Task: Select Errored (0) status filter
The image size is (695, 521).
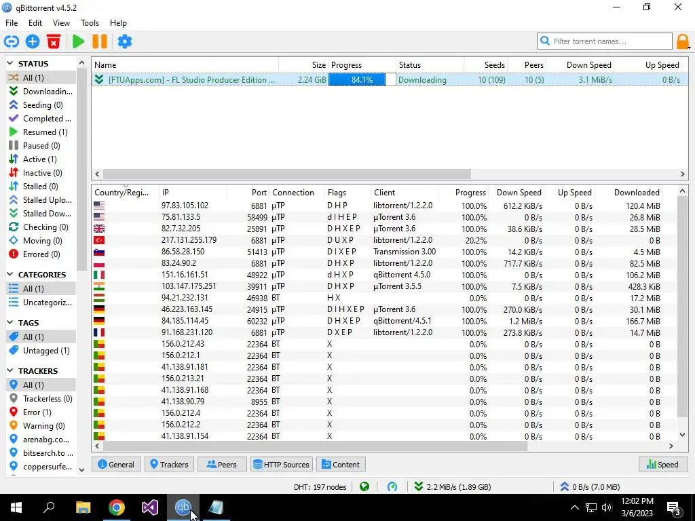Action: coord(41,254)
